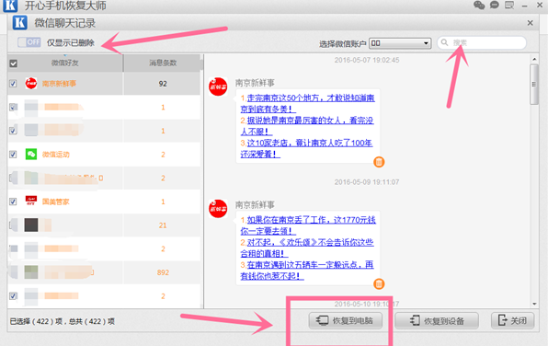Click the 开心手机恢复大师 K logo
548x346 pixels.
point(10,6)
